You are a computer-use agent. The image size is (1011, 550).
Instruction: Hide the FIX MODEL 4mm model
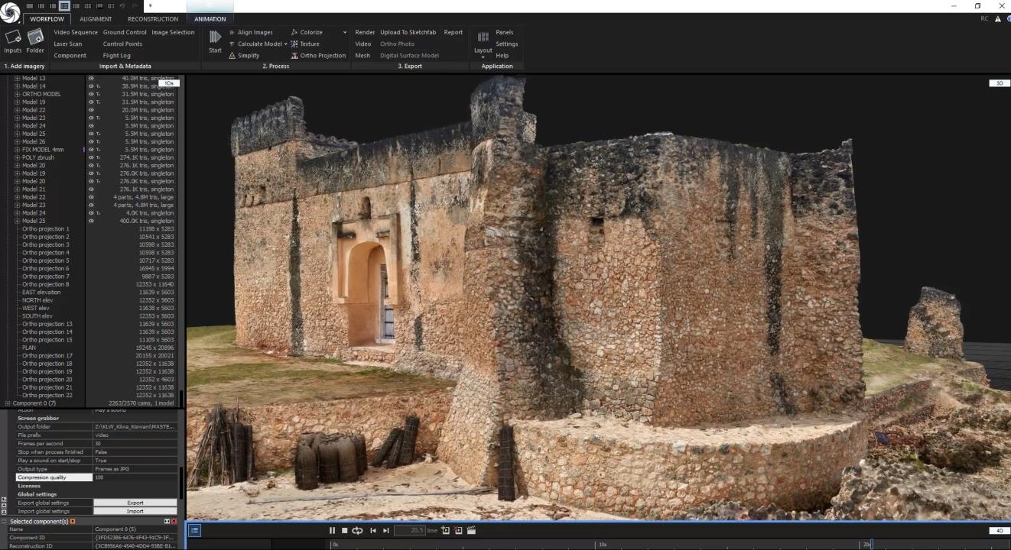click(x=91, y=150)
